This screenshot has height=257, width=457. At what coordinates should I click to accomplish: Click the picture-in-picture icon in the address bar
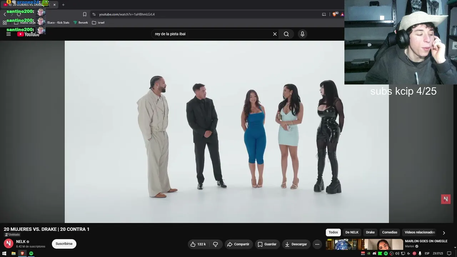324,14
